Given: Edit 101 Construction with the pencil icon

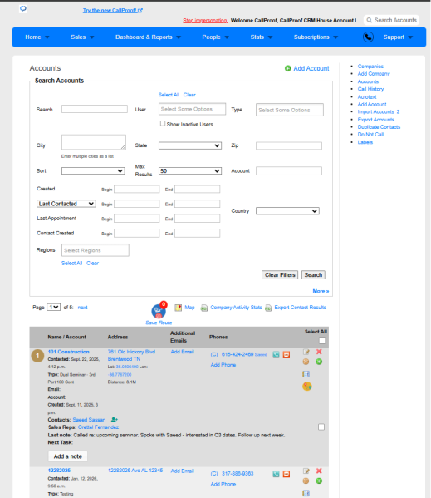Looking at the screenshot, I should pos(306,352).
